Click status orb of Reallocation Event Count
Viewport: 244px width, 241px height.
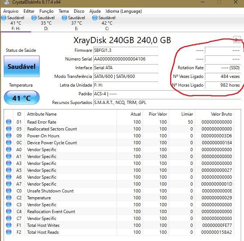[x=9, y=211]
